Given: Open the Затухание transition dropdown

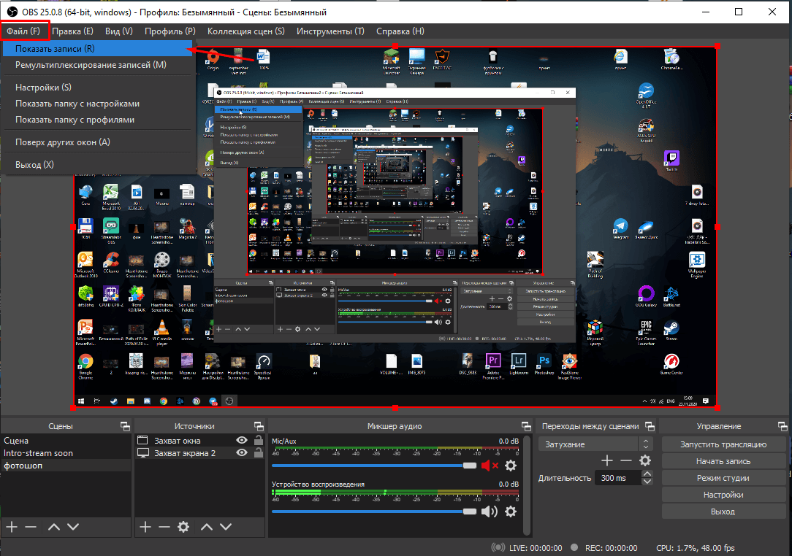Looking at the screenshot, I should pyautogui.click(x=595, y=444).
